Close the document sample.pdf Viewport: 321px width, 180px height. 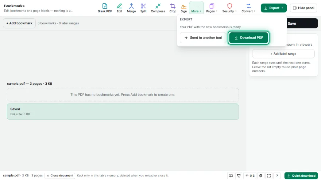pos(60,176)
